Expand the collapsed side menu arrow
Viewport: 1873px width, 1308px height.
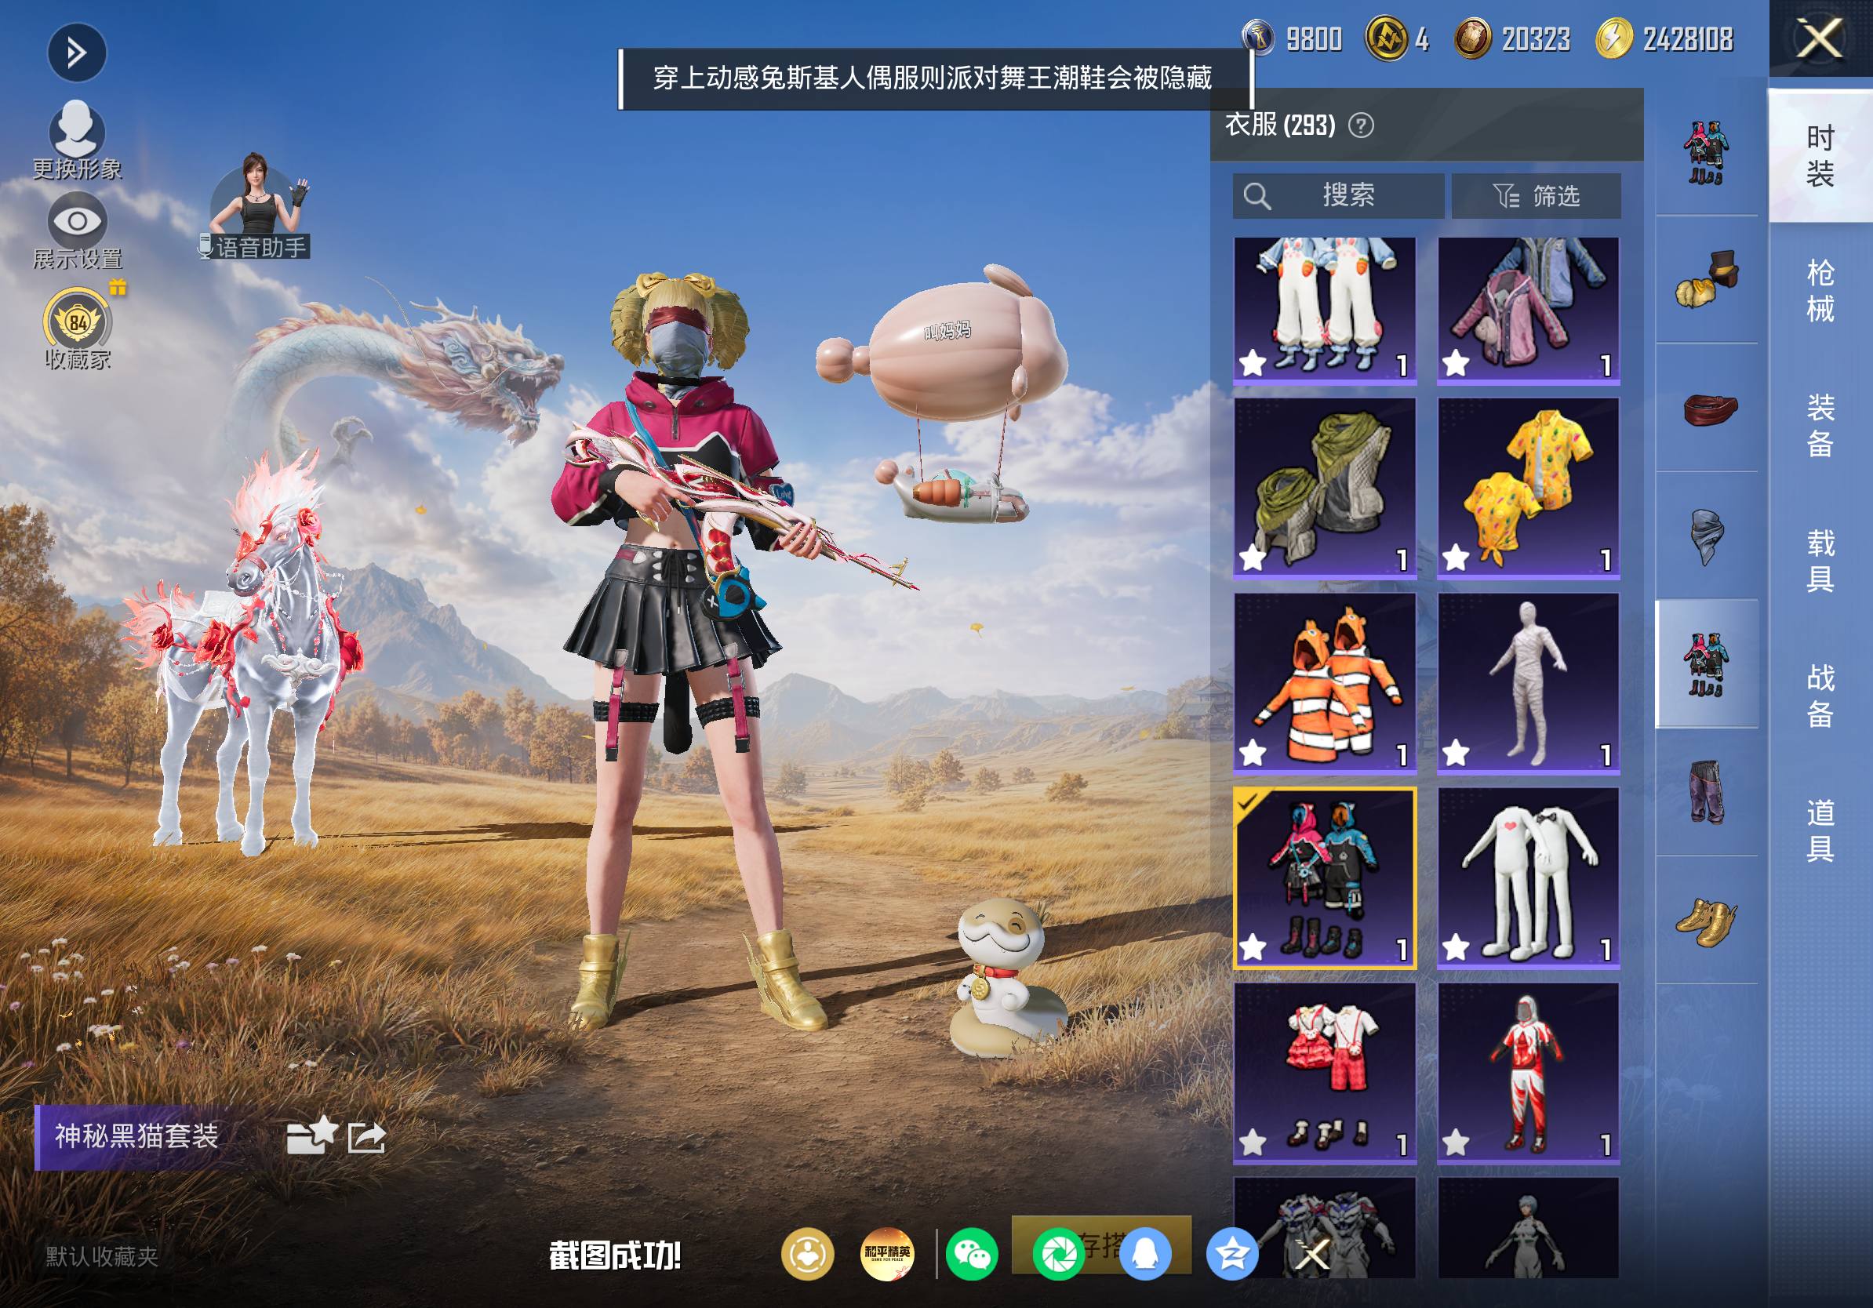click(x=77, y=54)
